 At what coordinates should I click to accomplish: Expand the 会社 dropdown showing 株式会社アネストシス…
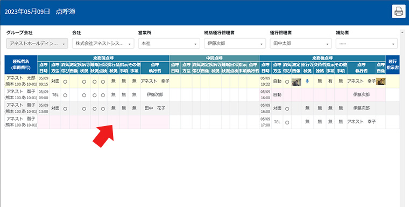click(103, 43)
